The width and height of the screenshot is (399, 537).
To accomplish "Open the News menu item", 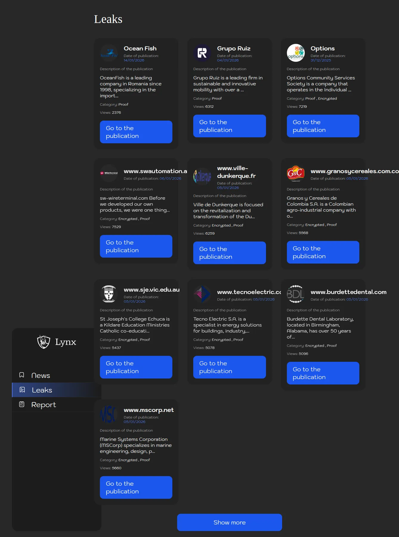I will coord(41,375).
